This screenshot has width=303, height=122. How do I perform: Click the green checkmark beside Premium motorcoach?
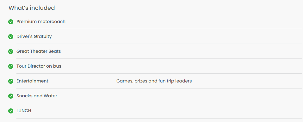11,22
